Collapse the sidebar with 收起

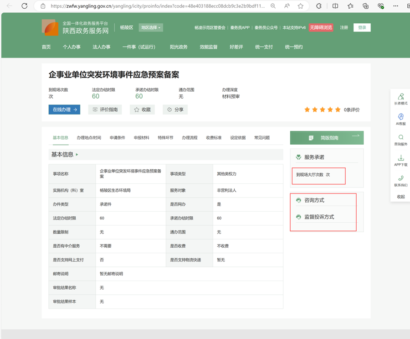click(x=401, y=197)
